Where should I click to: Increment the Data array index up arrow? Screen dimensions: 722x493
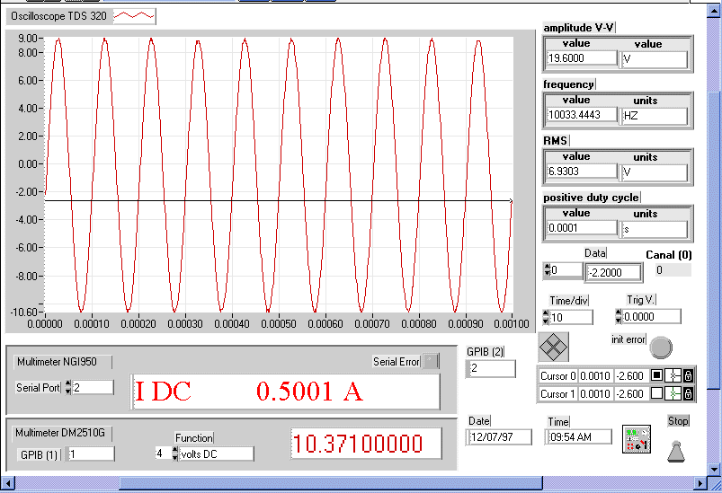pos(547,267)
